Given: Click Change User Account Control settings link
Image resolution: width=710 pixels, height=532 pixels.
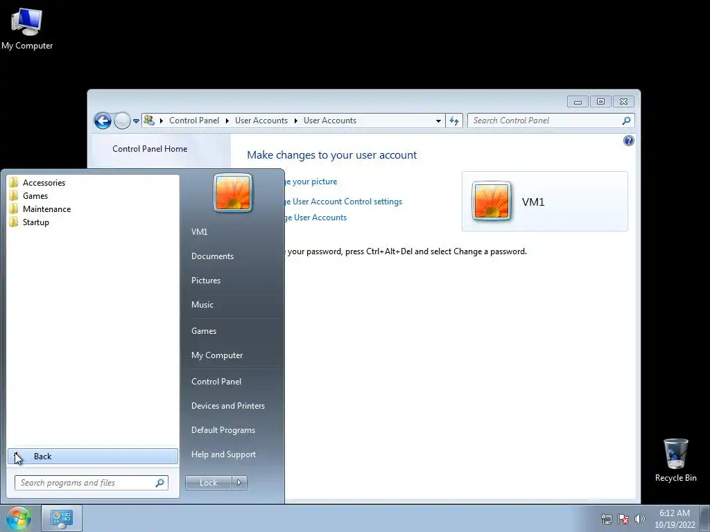Looking at the screenshot, I should [x=343, y=202].
